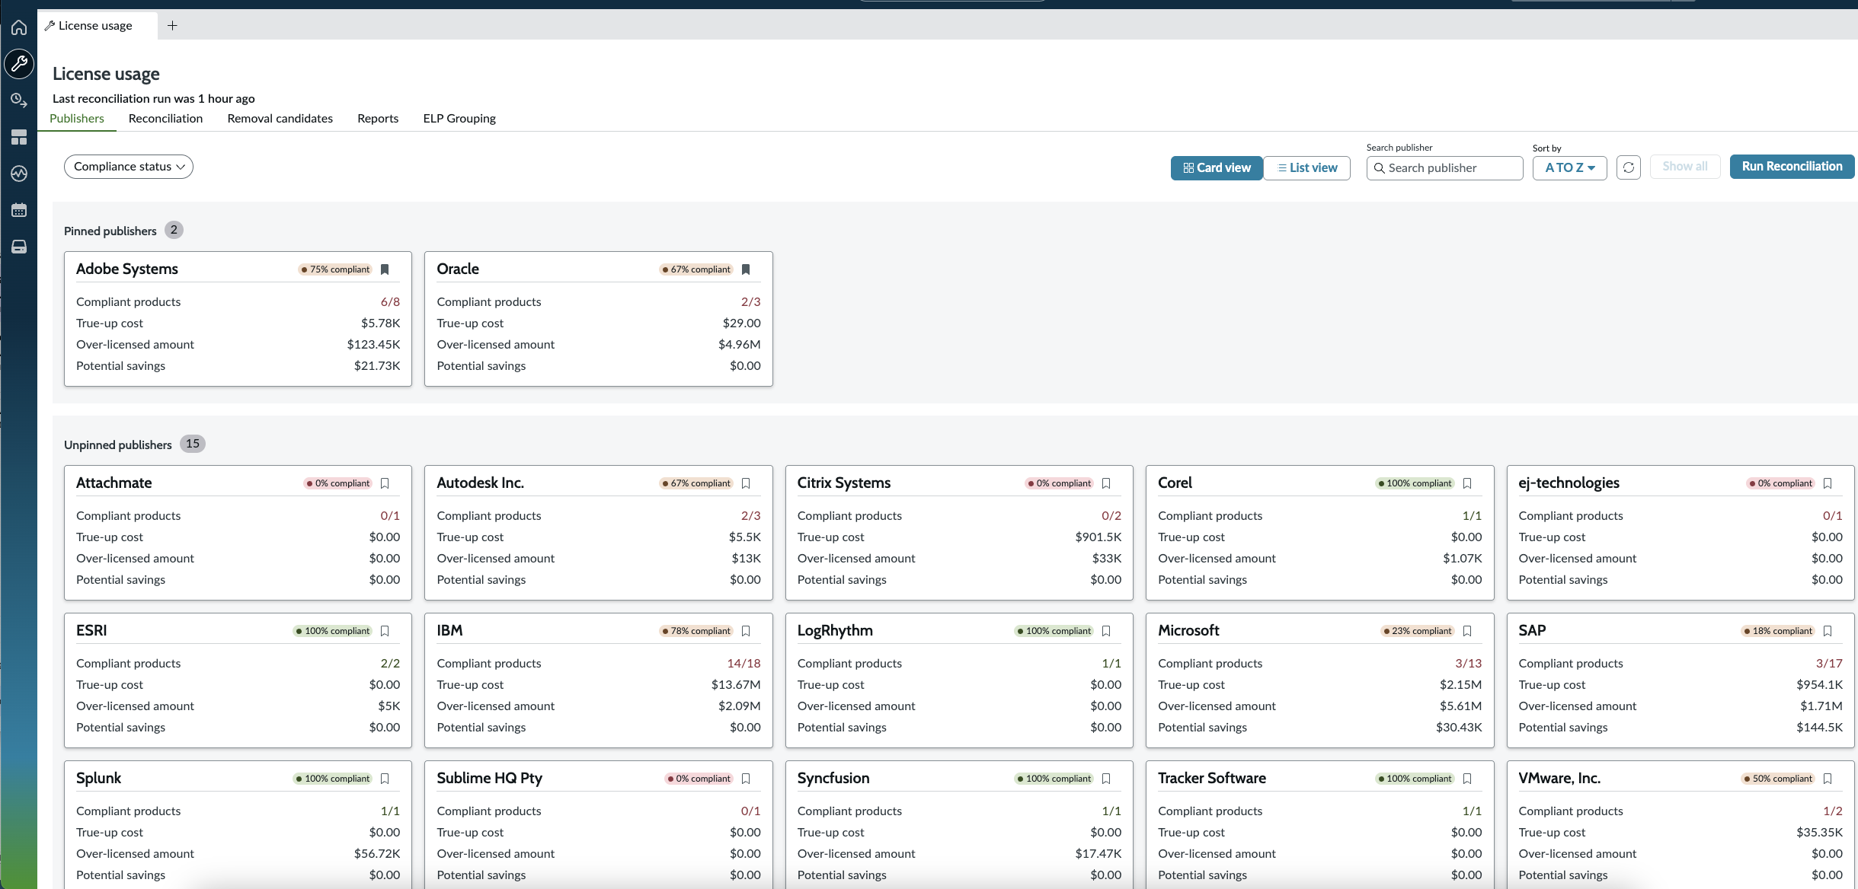Click Microsoft over-licensed amount $5.61M
1858x889 pixels.
click(x=1461, y=706)
